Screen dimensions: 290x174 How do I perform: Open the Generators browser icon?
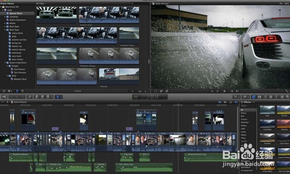click(282, 97)
